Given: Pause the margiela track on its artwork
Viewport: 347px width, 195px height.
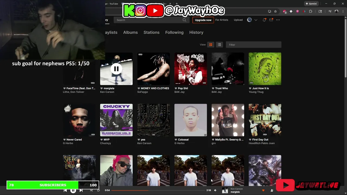Looking at the screenshot, I should tap(116, 69).
